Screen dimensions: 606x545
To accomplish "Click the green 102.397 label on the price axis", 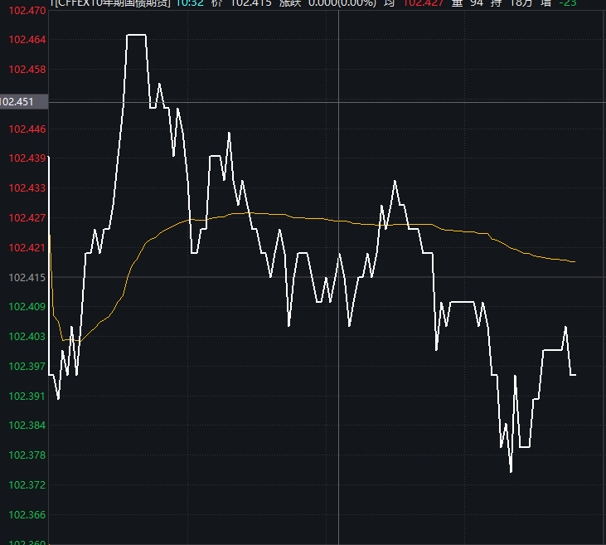I will click(x=27, y=366).
